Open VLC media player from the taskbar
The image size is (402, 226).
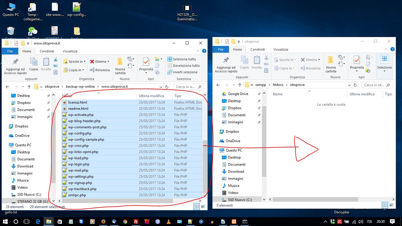(169, 222)
